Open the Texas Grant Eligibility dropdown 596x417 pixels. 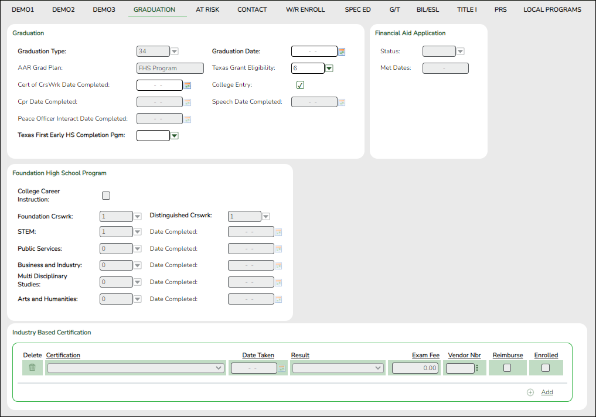coord(328,68)
